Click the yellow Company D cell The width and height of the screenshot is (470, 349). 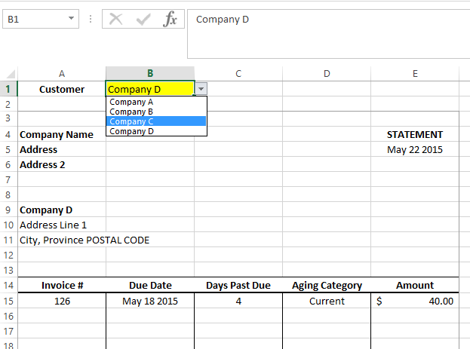[x=149, y=89]
